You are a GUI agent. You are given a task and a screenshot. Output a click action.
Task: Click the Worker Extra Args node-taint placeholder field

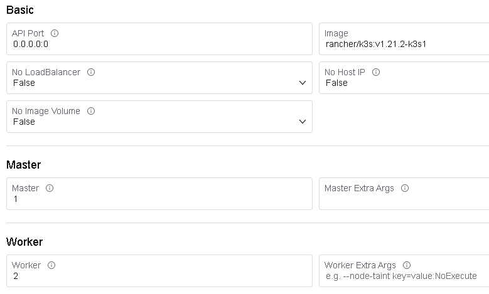[x=404, y=271]
